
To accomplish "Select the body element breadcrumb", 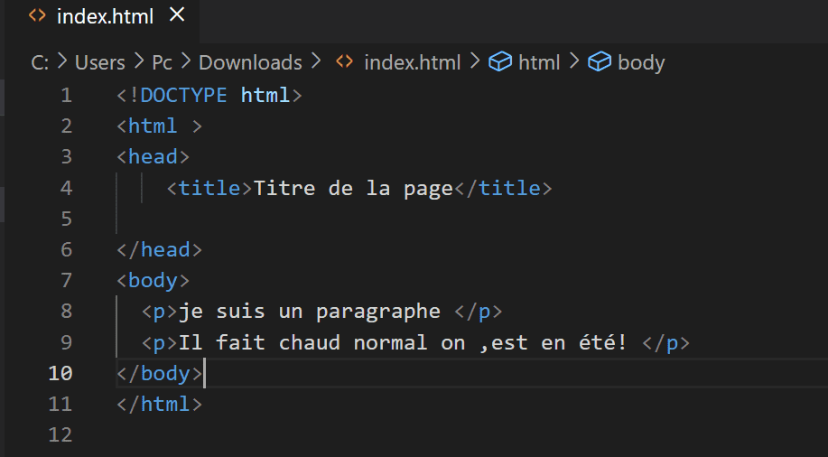I will (x=641, y=63).
